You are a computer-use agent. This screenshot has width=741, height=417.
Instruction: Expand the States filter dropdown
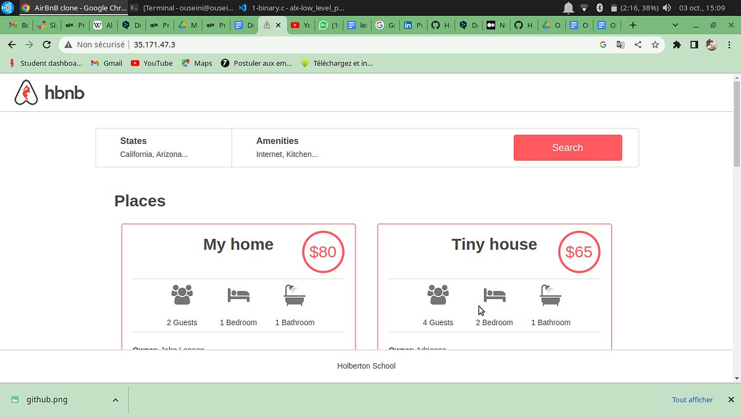click(x=164, y=148)
